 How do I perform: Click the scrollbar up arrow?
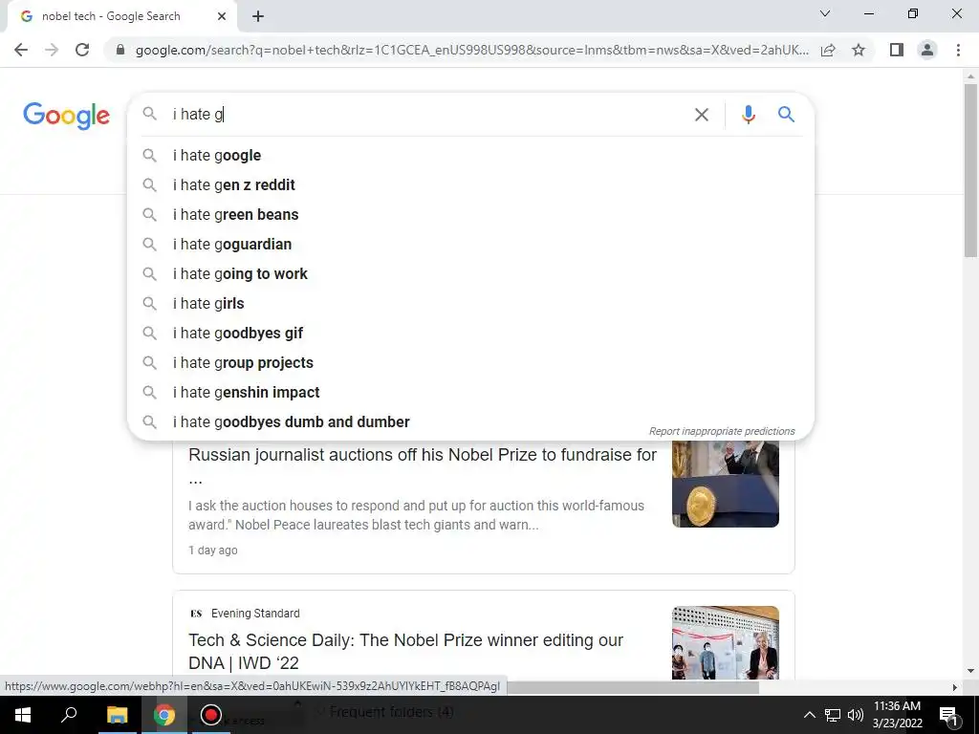click(x=970, y=76)
